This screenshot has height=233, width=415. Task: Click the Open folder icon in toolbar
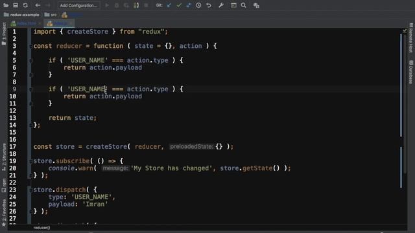(6, 5)
